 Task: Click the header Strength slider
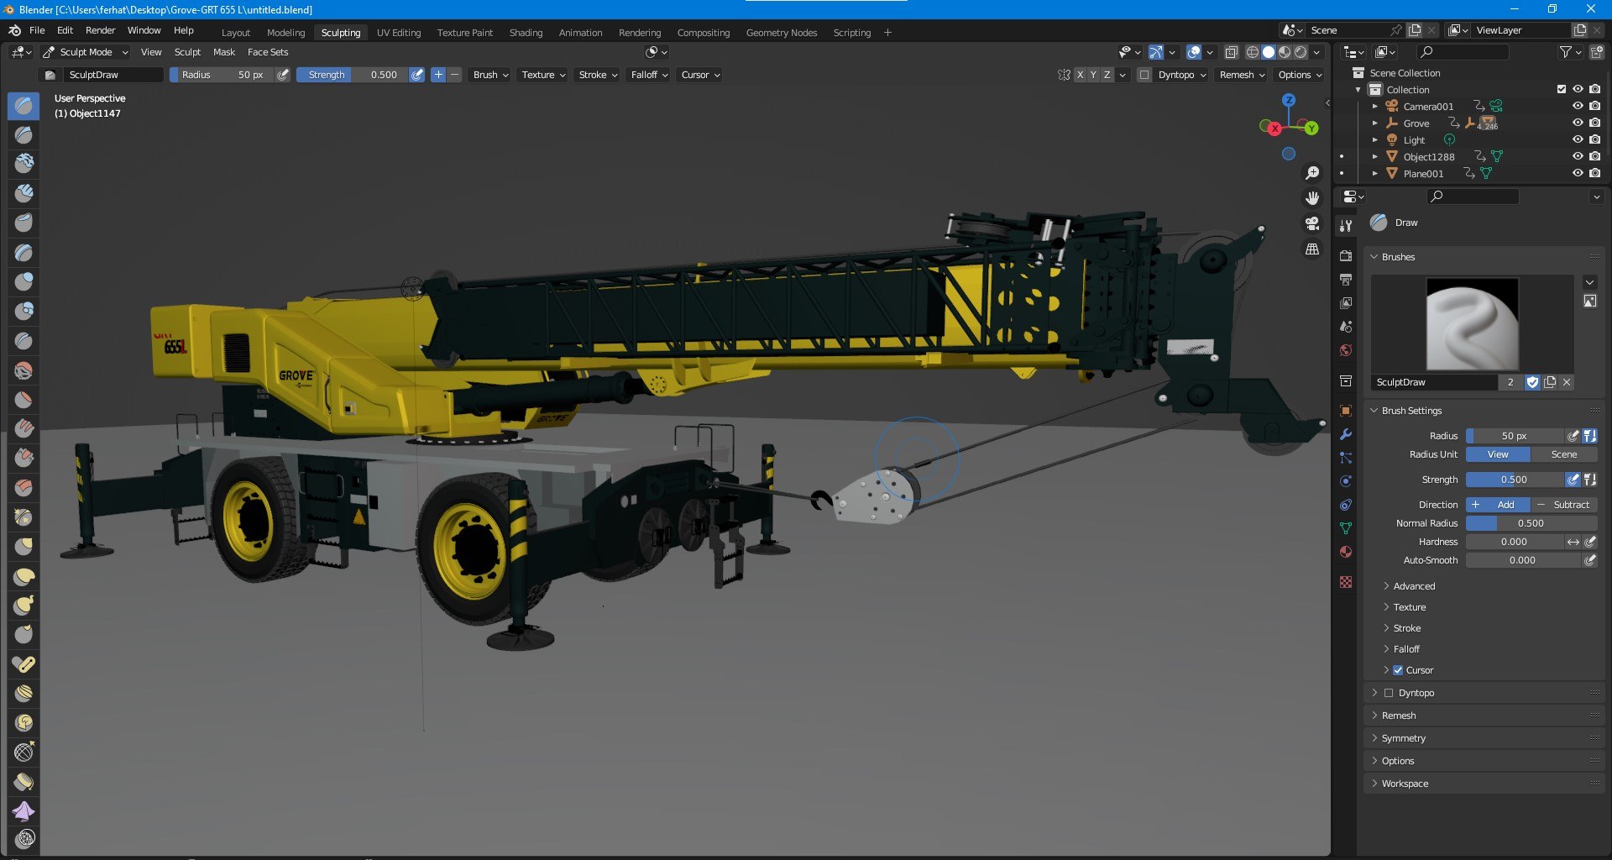click(x=353, y=75)
